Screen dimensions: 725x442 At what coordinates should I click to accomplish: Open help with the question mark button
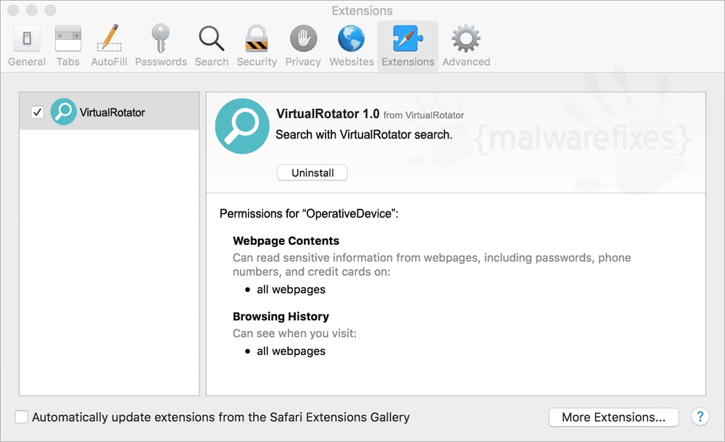[700, 417]
